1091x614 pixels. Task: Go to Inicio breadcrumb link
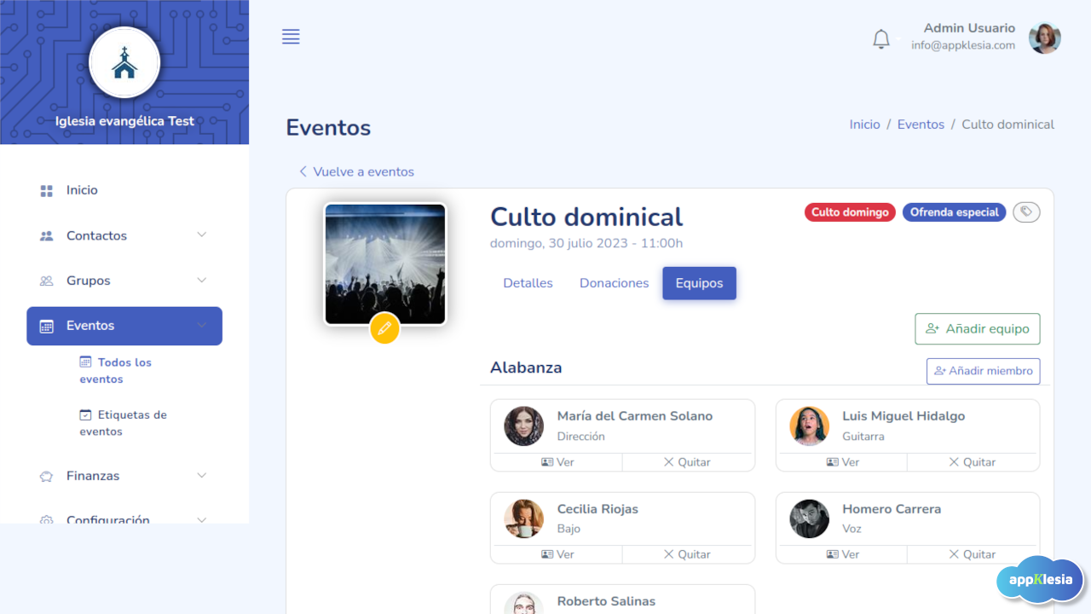pos(864,125)
